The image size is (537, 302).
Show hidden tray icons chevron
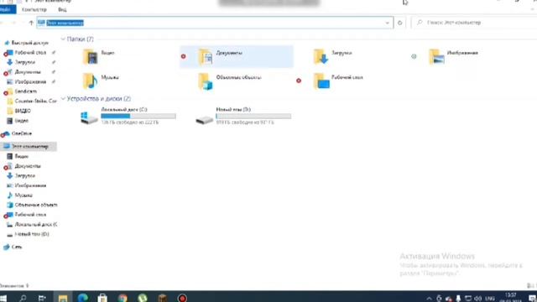429,299
